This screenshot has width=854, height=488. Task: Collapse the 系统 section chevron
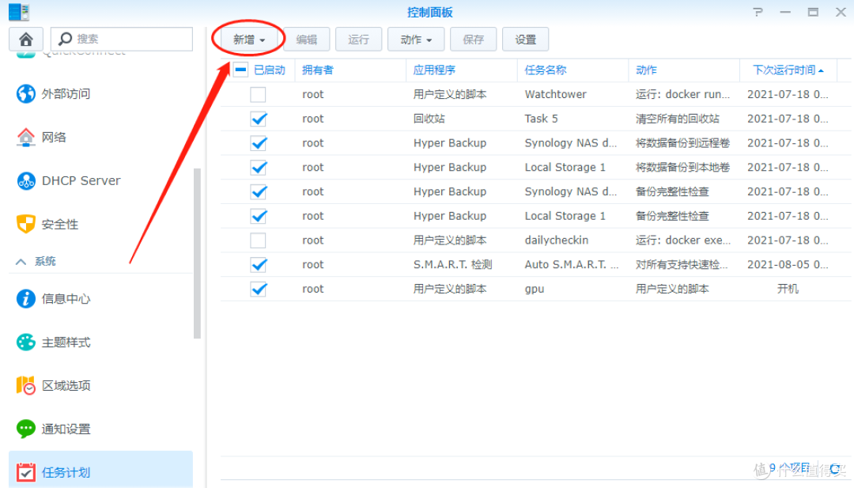coord(21,262)
